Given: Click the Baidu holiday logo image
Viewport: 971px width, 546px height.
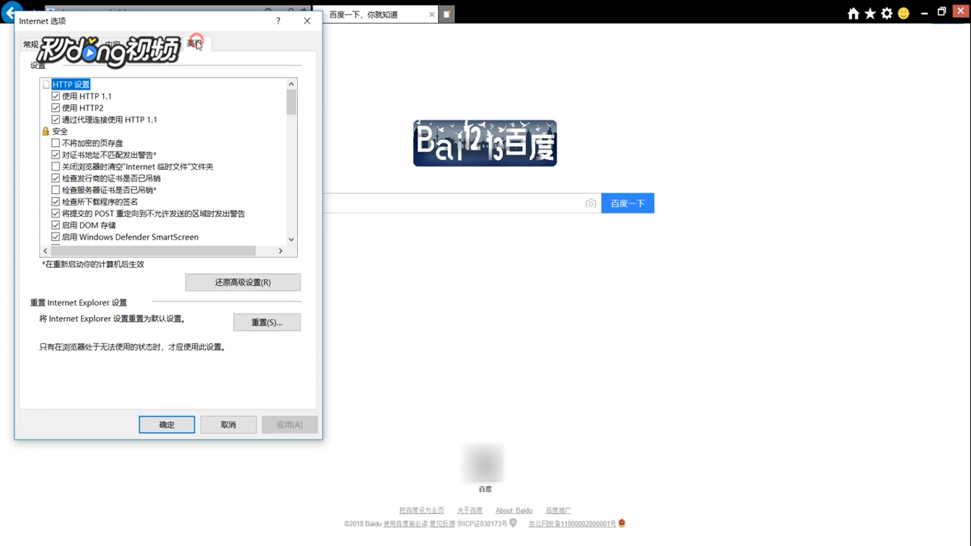Looking at the screenshot, I should tap(485, 143).
